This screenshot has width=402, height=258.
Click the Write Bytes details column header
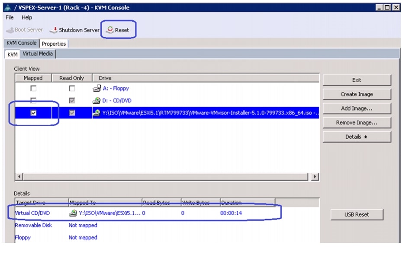(200, 202)
